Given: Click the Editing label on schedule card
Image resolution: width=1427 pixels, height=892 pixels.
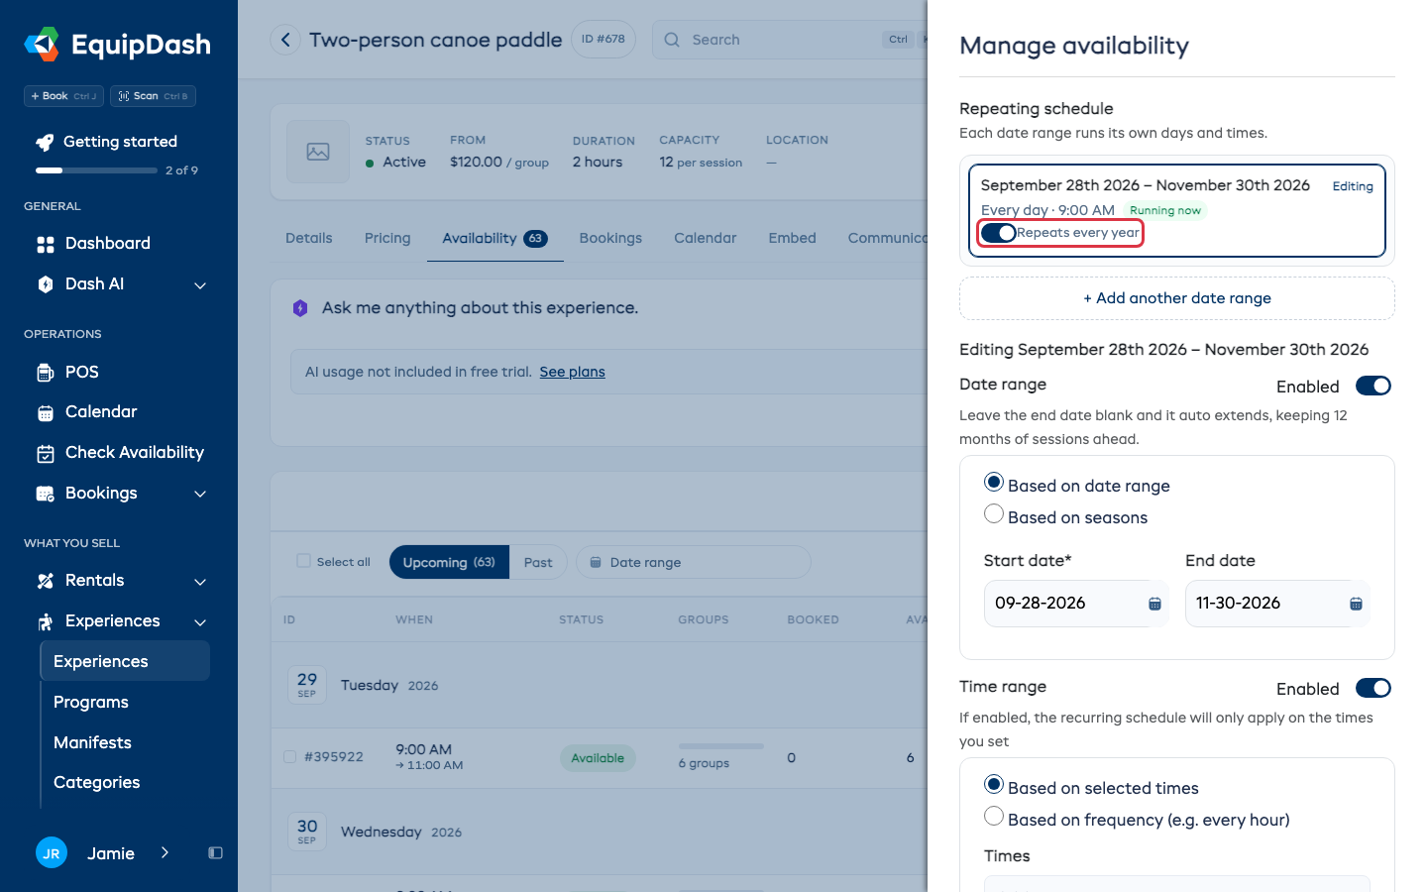Looking at the screenshot, I should [1353, 186].
